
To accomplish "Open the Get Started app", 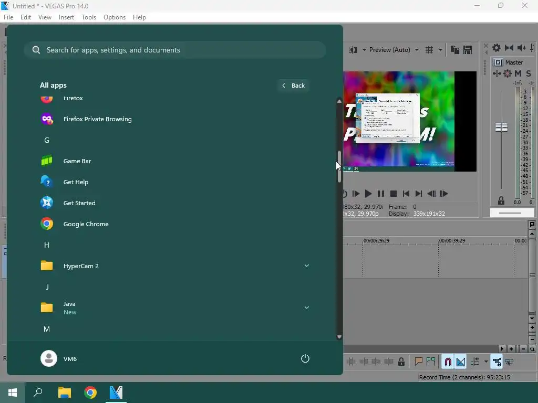I will tap(175, 203).
